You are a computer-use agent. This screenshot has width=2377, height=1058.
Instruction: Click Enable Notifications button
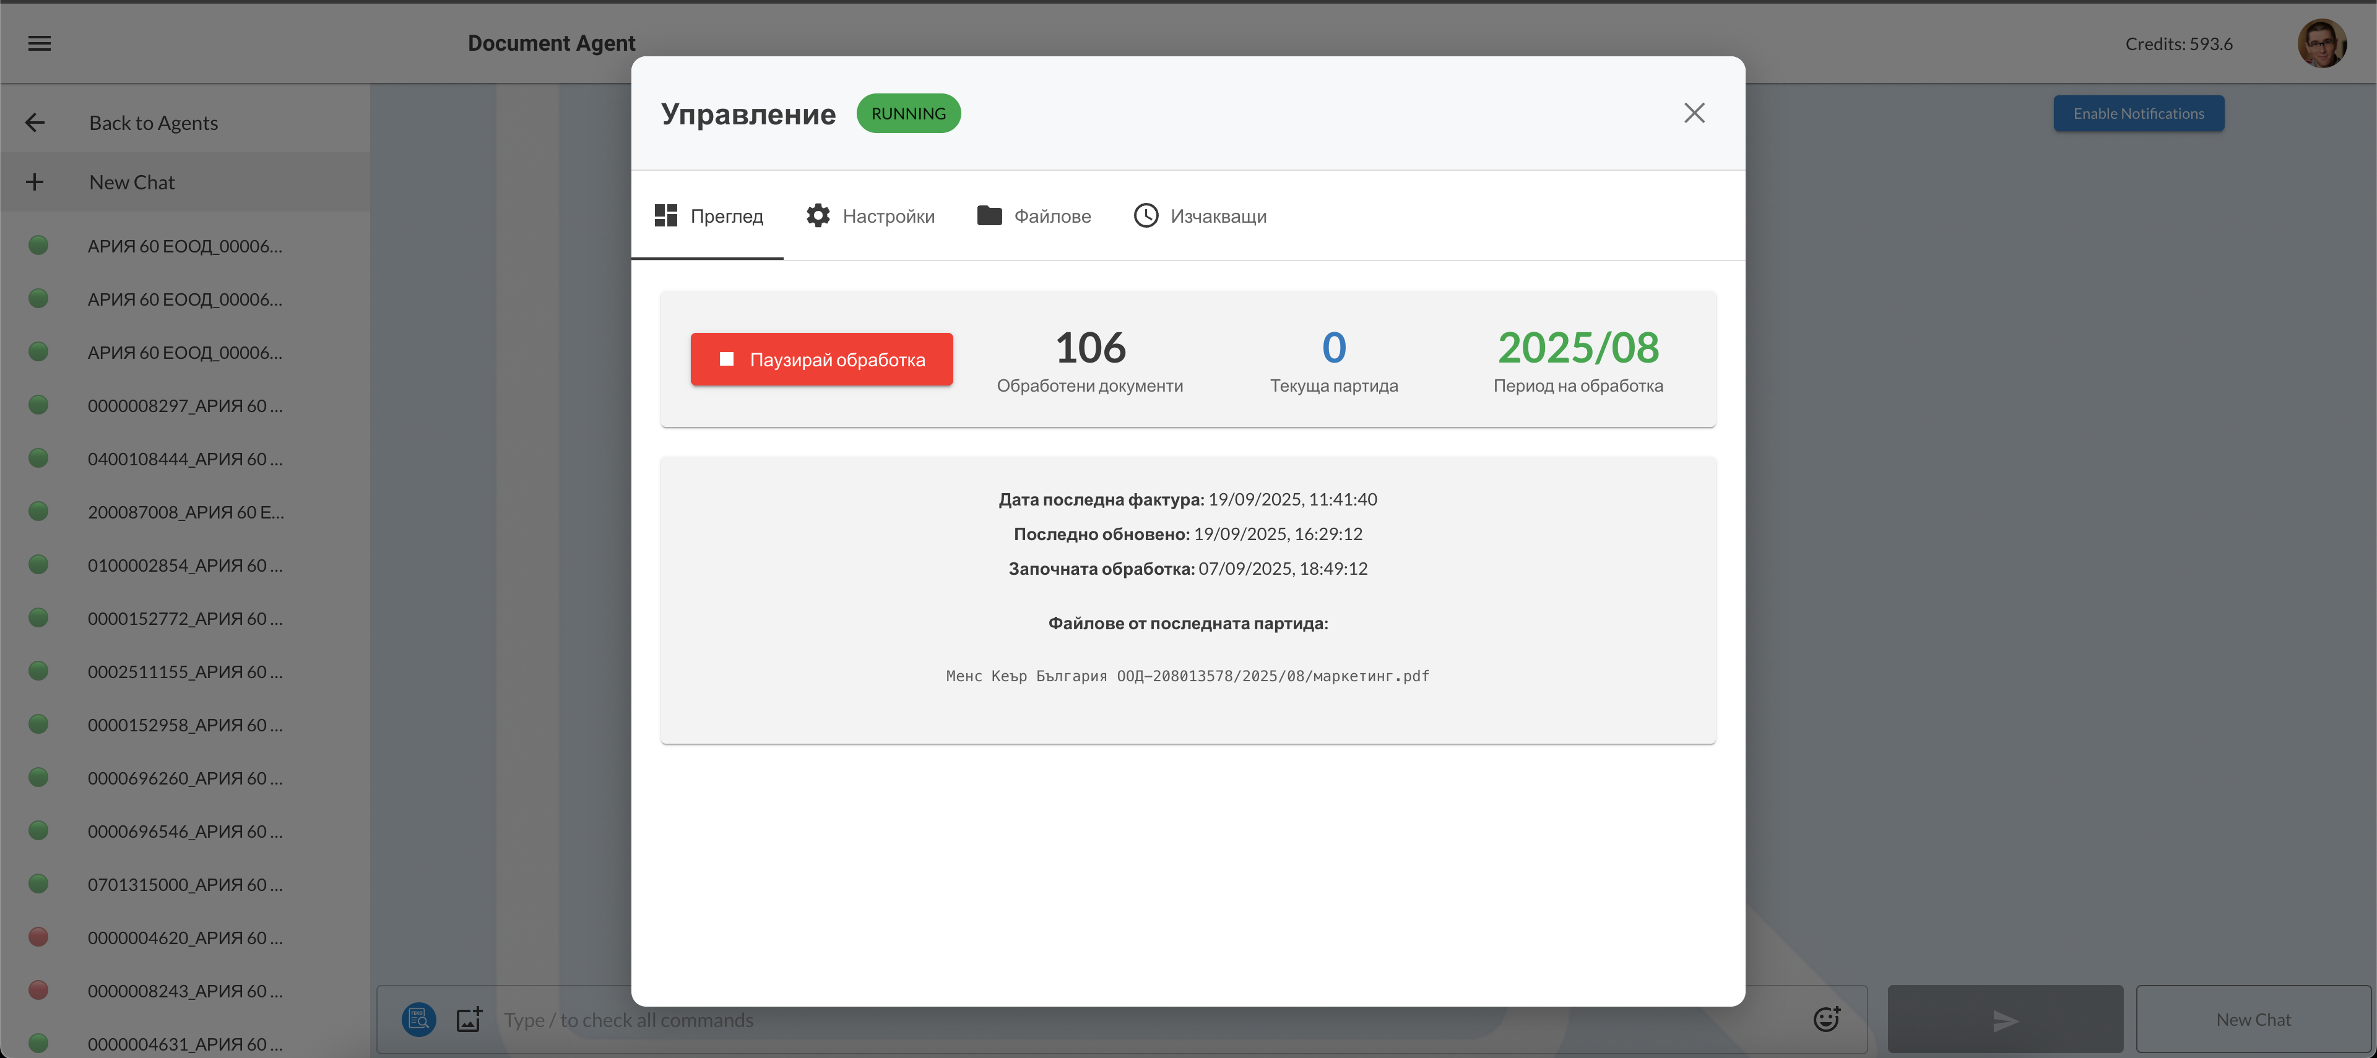2138,113
